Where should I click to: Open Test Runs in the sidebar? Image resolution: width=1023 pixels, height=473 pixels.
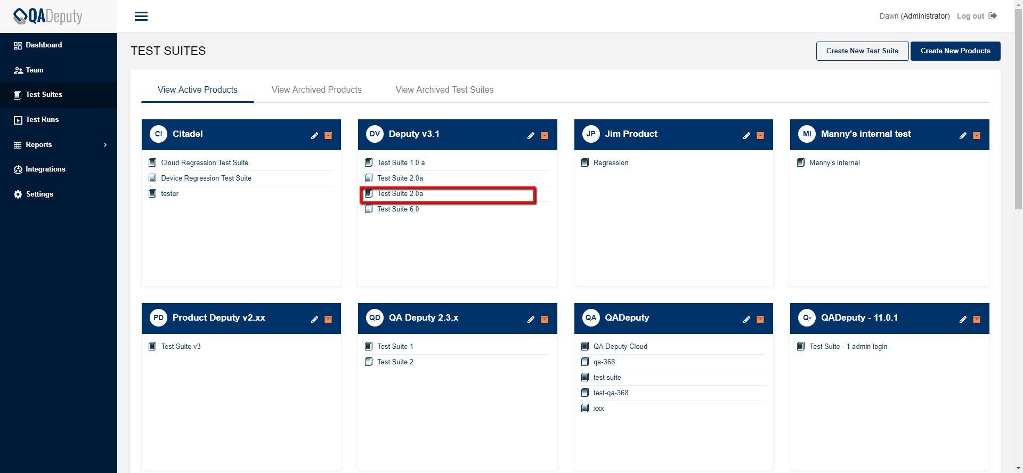click(x=59, y=120)
